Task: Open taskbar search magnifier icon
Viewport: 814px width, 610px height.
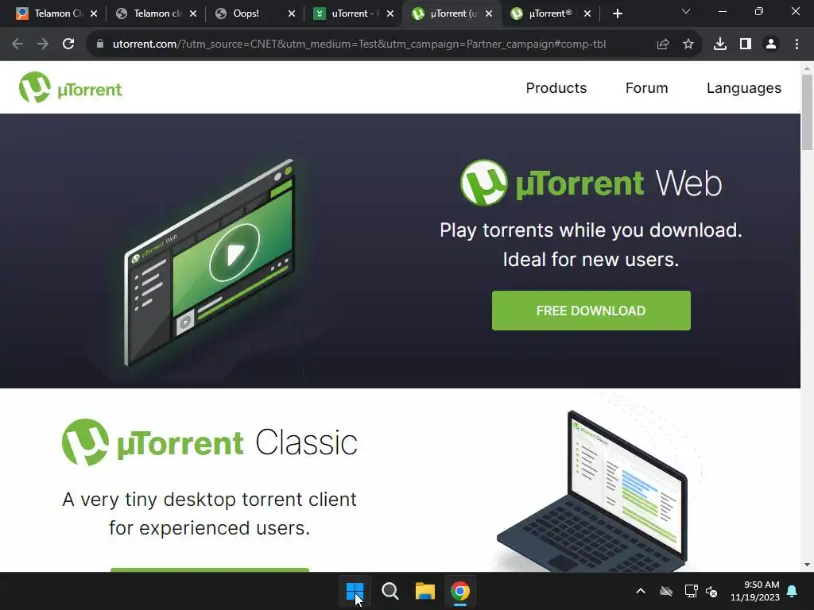Action: [390, 591]
